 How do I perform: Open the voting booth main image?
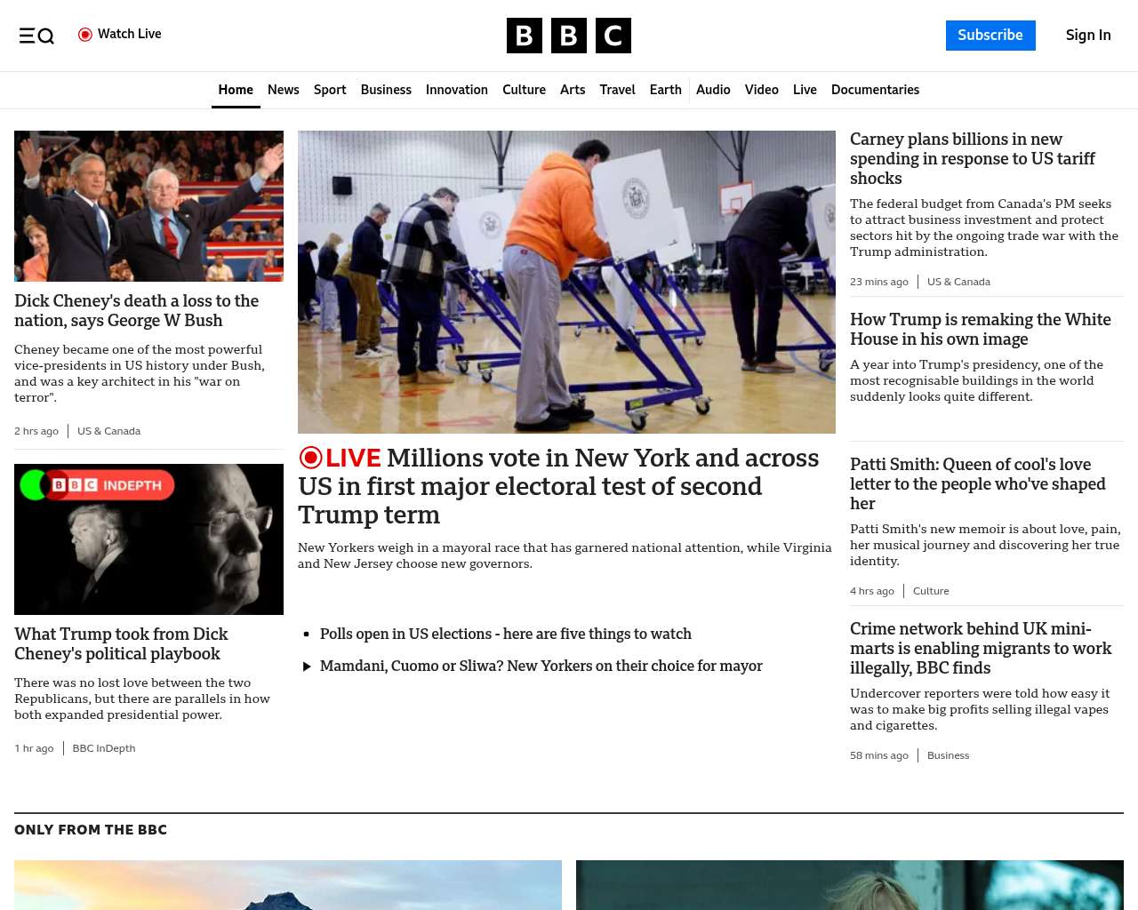[x=566, y=282]
